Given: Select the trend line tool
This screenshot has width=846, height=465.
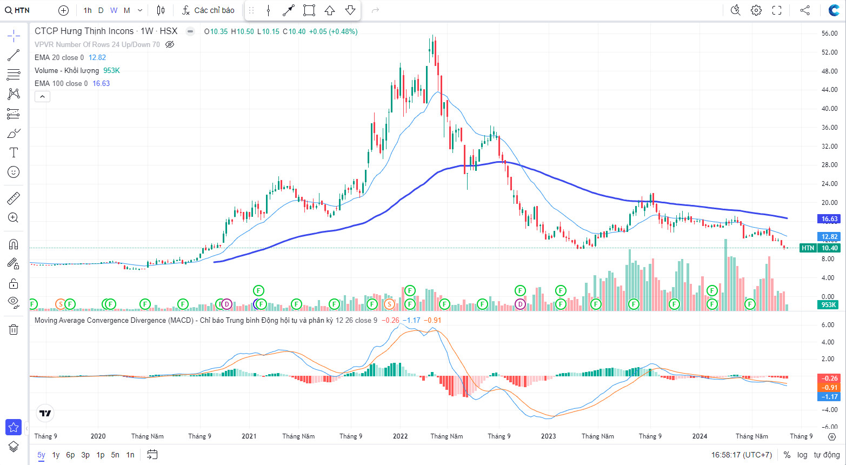Looking at the screenshot, I should (14, 55).
